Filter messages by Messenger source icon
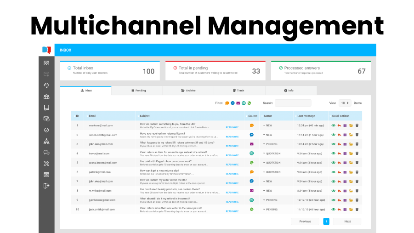Viewport: 414px width, 233px height. click(x=233, y=103)
